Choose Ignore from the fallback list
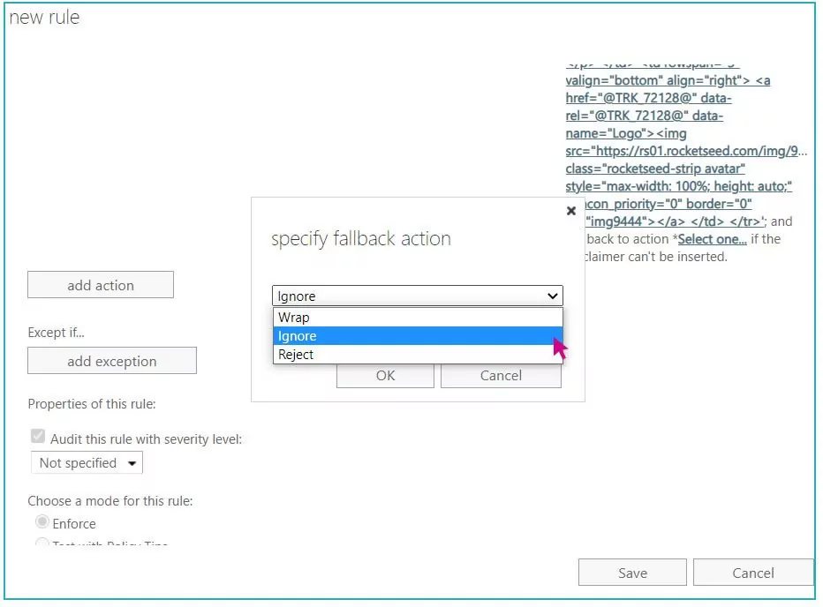The height and width of the screenshot is (607, 823). point(418,336)
